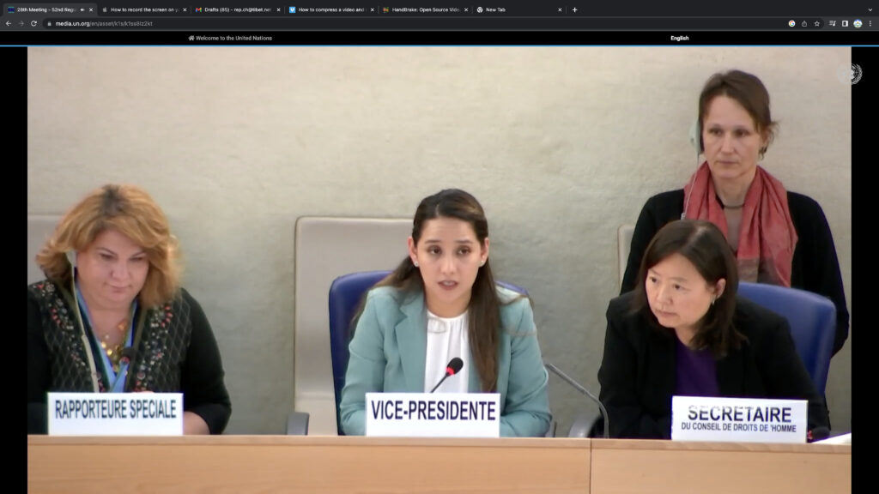This screenshot has width=879, height=494.
Task: Click the browser back arrow
Action: [8, 23]
